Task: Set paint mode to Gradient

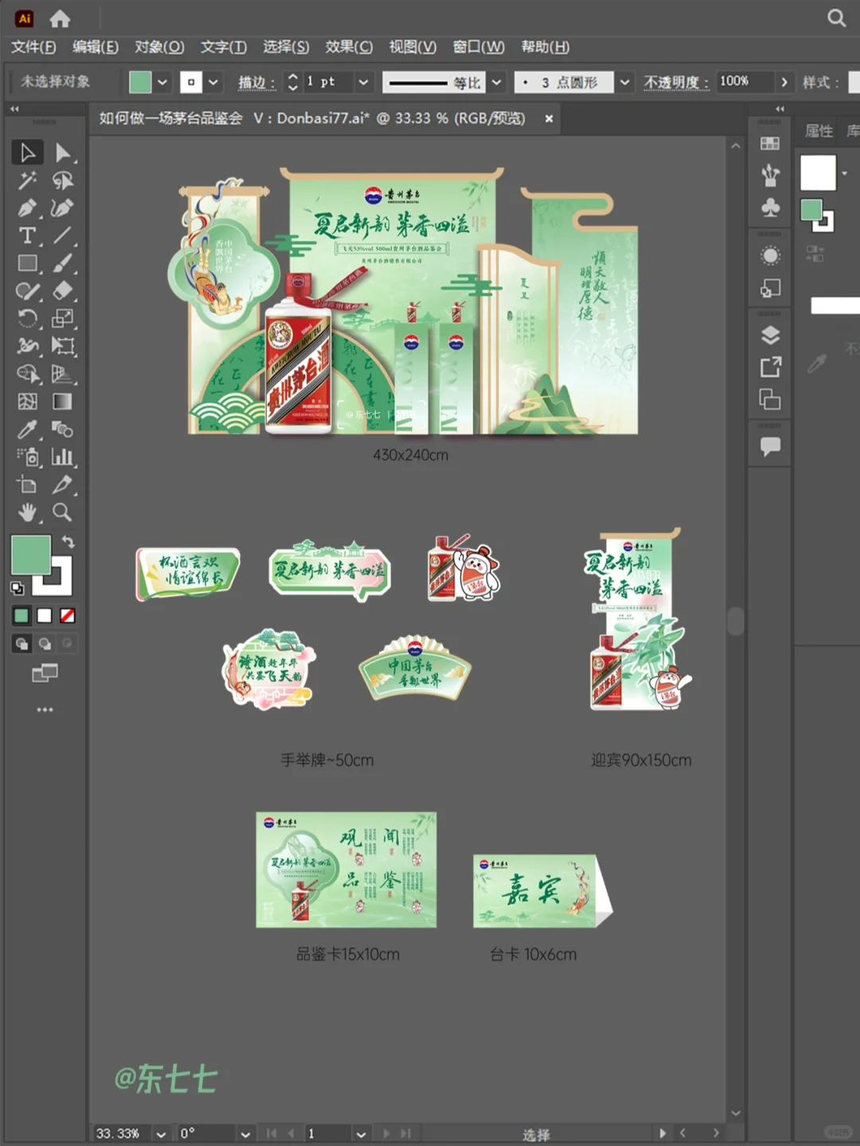Action: tap(45, 616)
